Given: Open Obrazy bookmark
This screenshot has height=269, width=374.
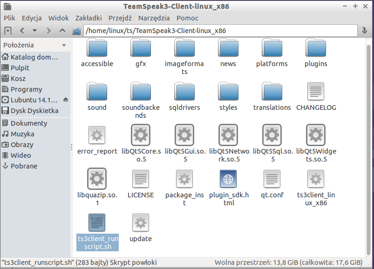Looking at the screenshot, I should point(35,145).
